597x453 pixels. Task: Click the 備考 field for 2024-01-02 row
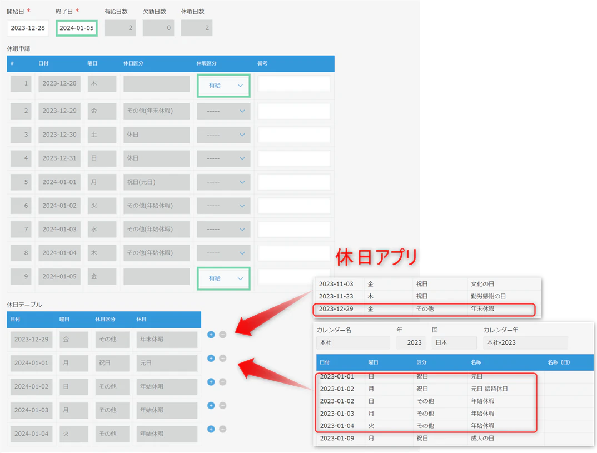point(294,206)
